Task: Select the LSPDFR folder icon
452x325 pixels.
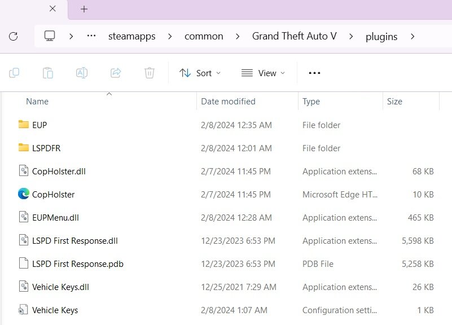Action: pos(24,147)
